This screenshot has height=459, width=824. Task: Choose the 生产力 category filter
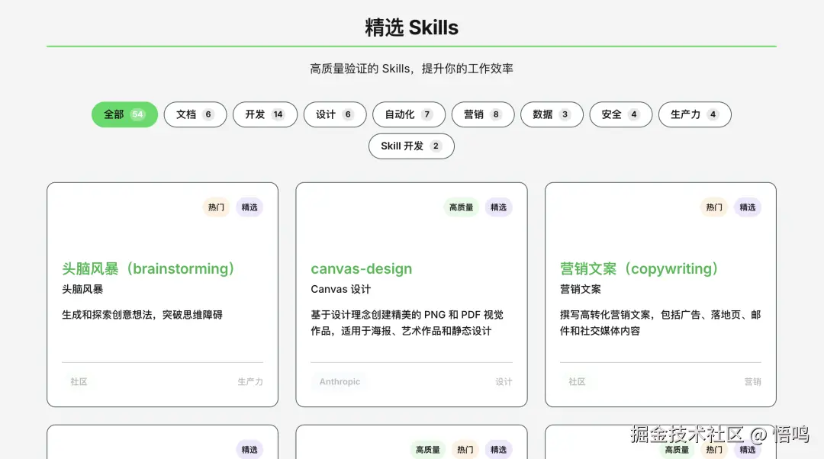pyautogui.click(x=694, y=114)
